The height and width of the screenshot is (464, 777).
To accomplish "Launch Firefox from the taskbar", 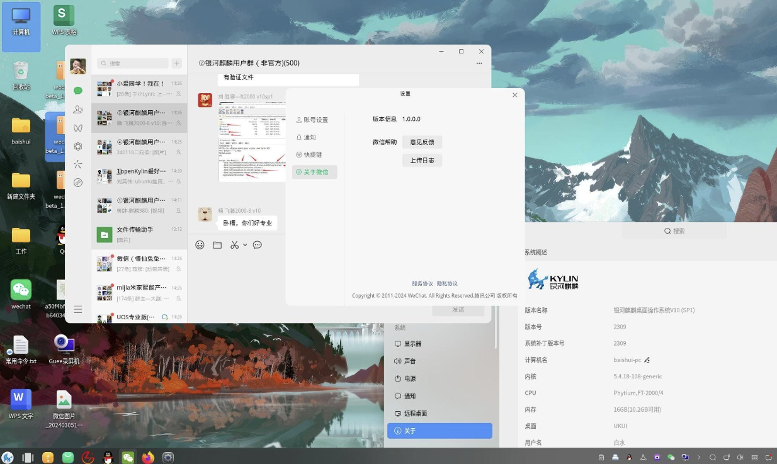I will tap(147, 456).
